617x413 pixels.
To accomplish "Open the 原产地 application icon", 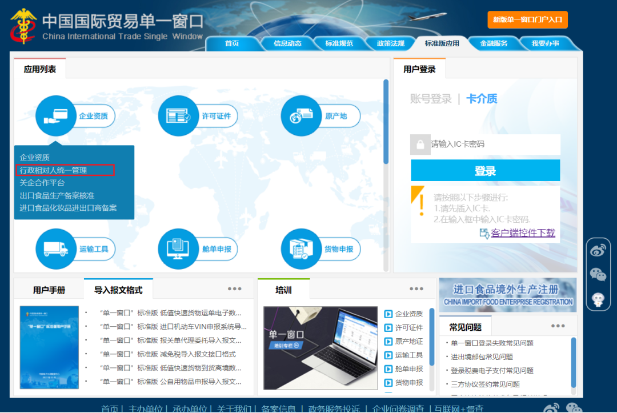I will (x=301, y=115).
